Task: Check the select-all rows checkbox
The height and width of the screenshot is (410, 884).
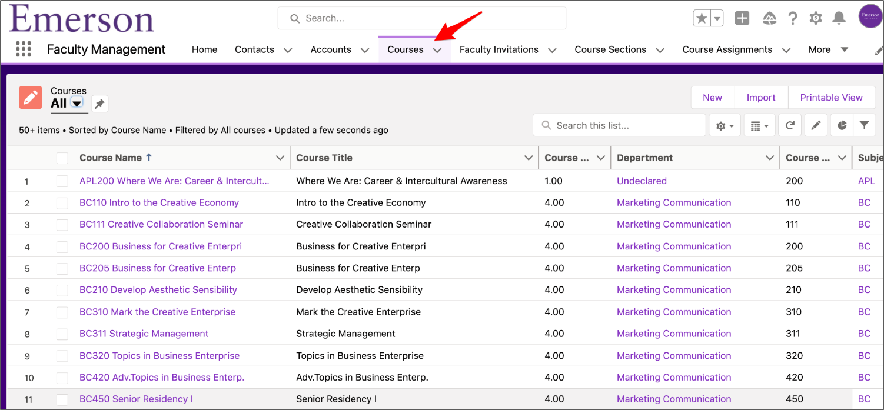Action: [62, 158]
